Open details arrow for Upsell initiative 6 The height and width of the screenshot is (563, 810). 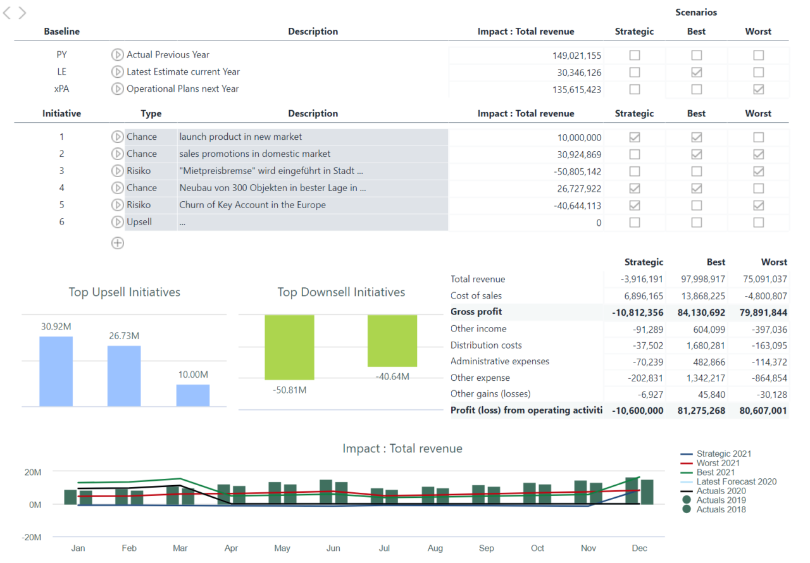tap(117, 222)
